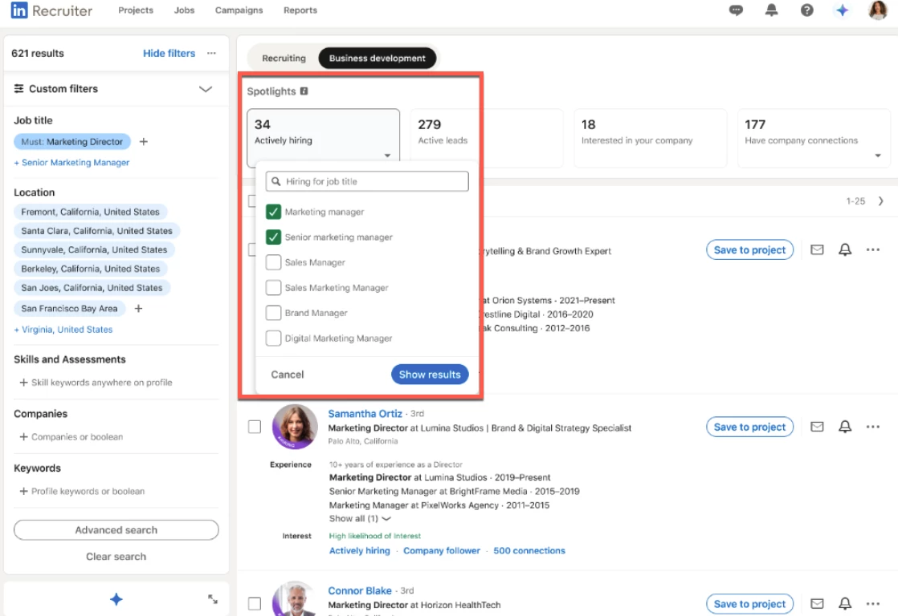Open the user profile avatar menu
Viewport: 898px width, 616px height.
pos(877,10)
